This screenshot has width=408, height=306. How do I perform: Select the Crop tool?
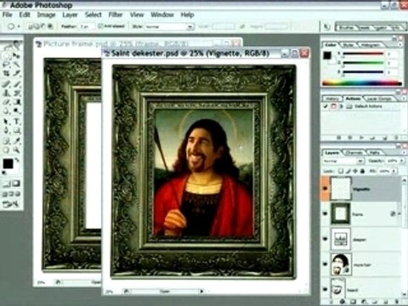(7, 74)
